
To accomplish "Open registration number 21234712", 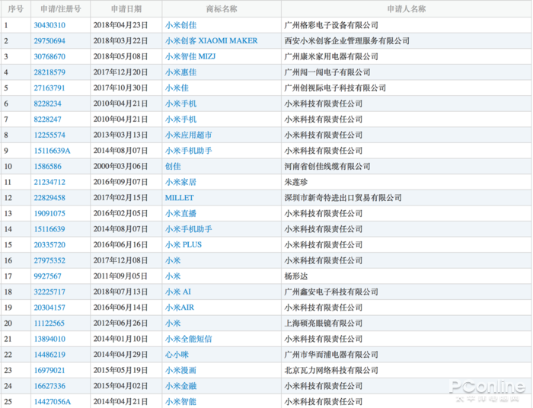I will click(x=49, y=182).
